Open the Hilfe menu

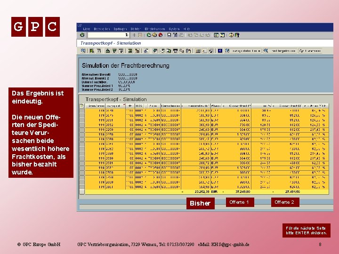click(186, 29)
